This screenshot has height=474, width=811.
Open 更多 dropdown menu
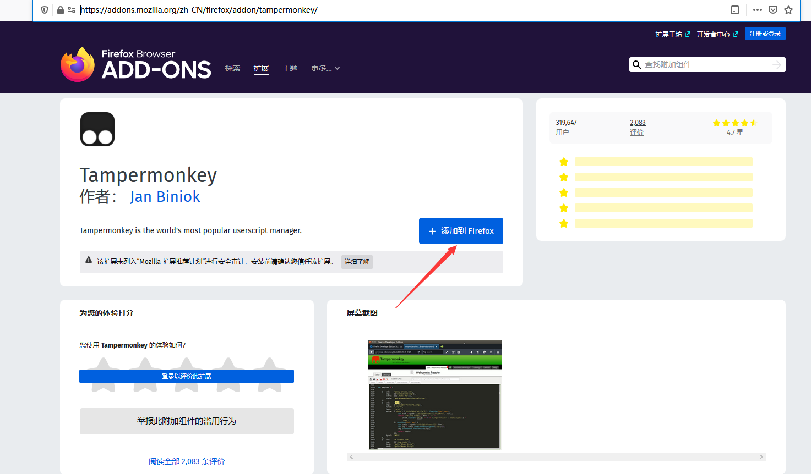coord(325,68)
